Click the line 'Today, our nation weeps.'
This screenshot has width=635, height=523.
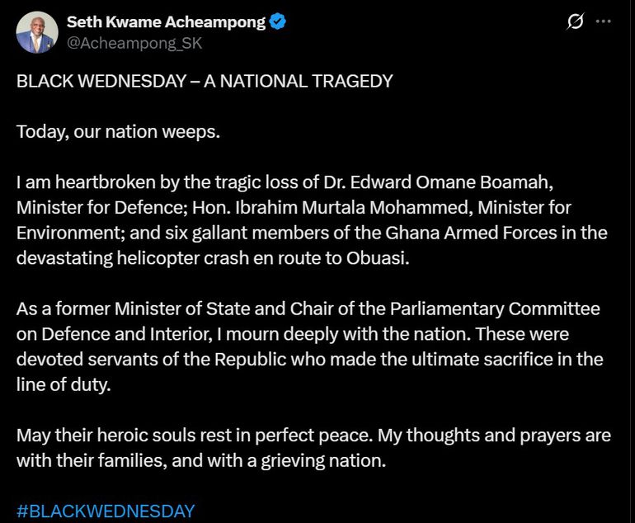(x=118, y=131)
